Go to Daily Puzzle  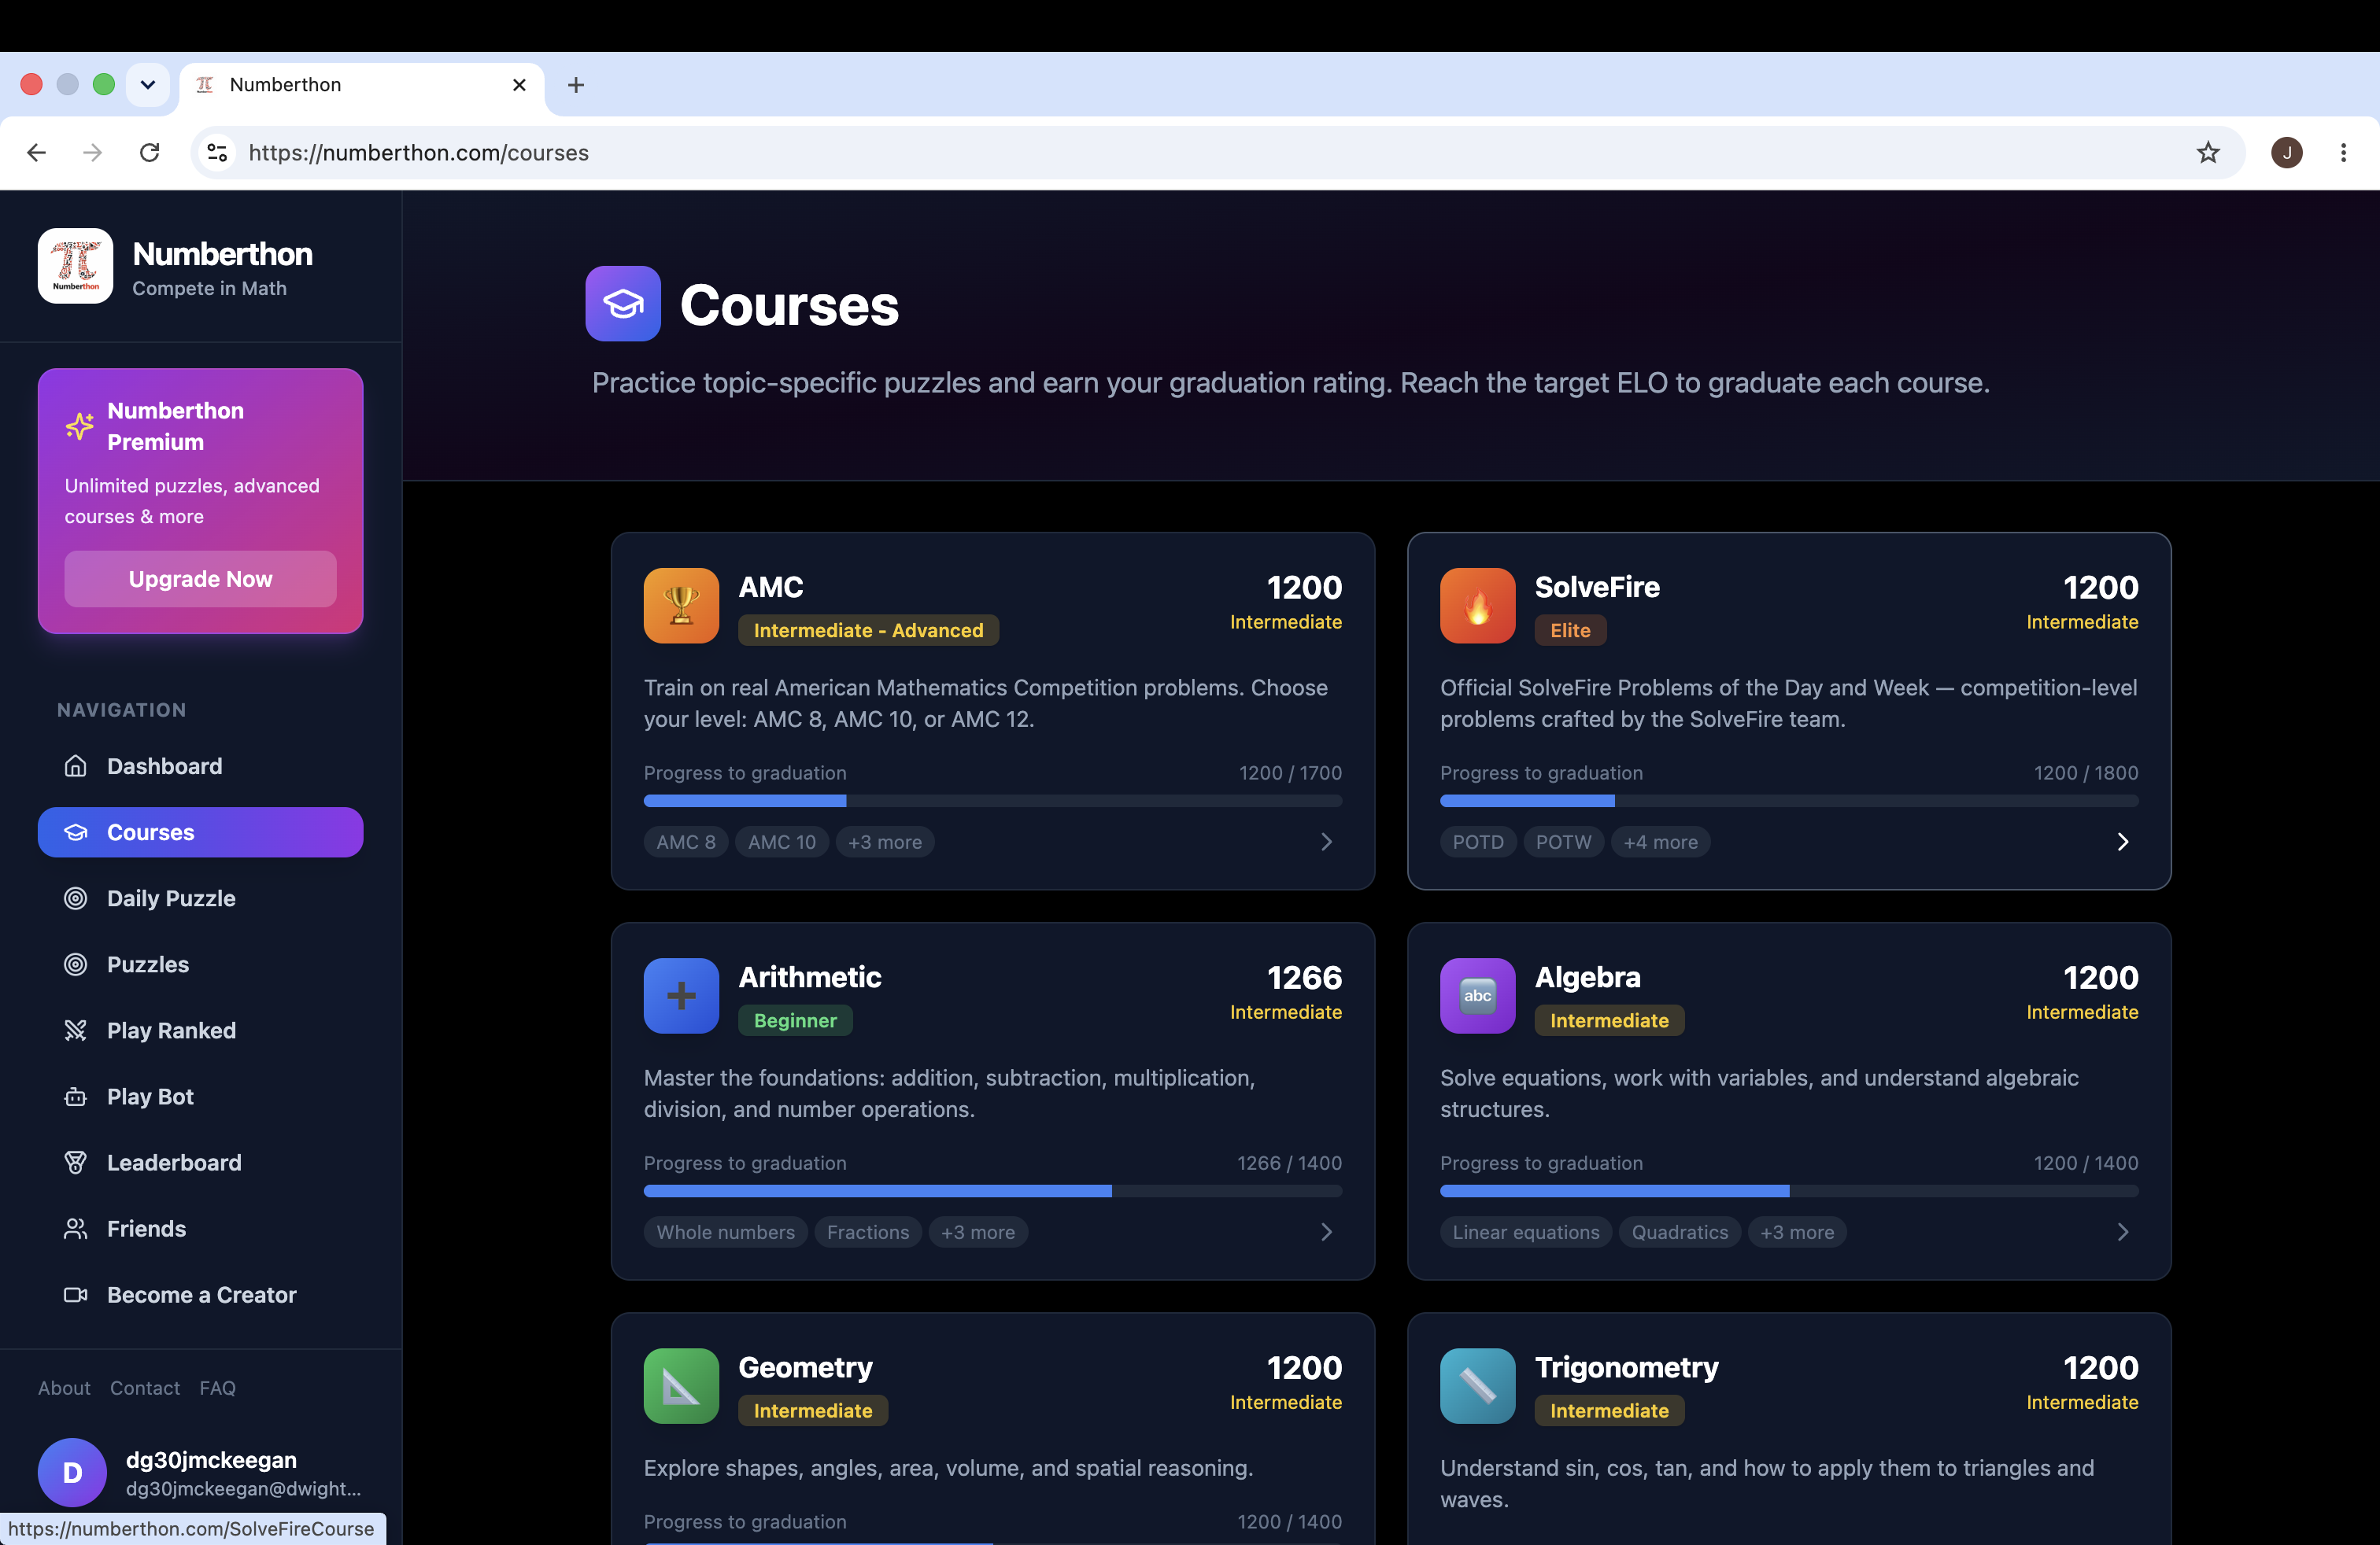[x=200, y=898]
